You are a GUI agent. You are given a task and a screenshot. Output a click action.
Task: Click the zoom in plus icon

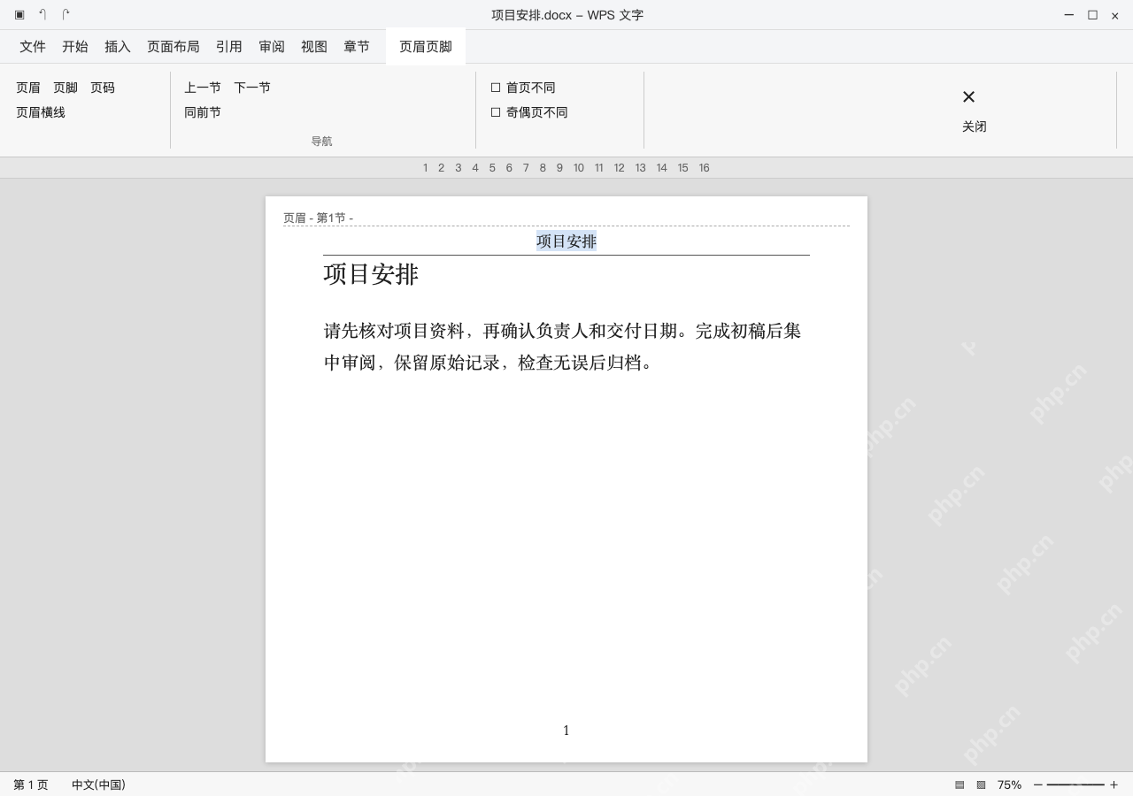click(x=1114, y=785)
